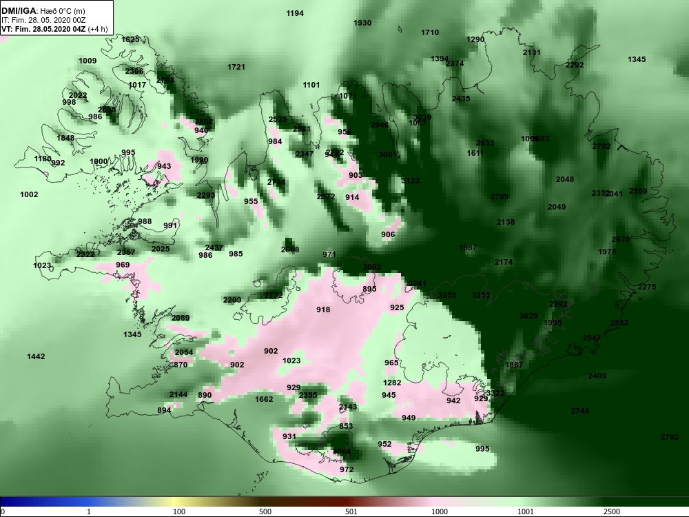The image size is (689, 517).
Task: Click the map value 2293
Action: pos(206,195)
